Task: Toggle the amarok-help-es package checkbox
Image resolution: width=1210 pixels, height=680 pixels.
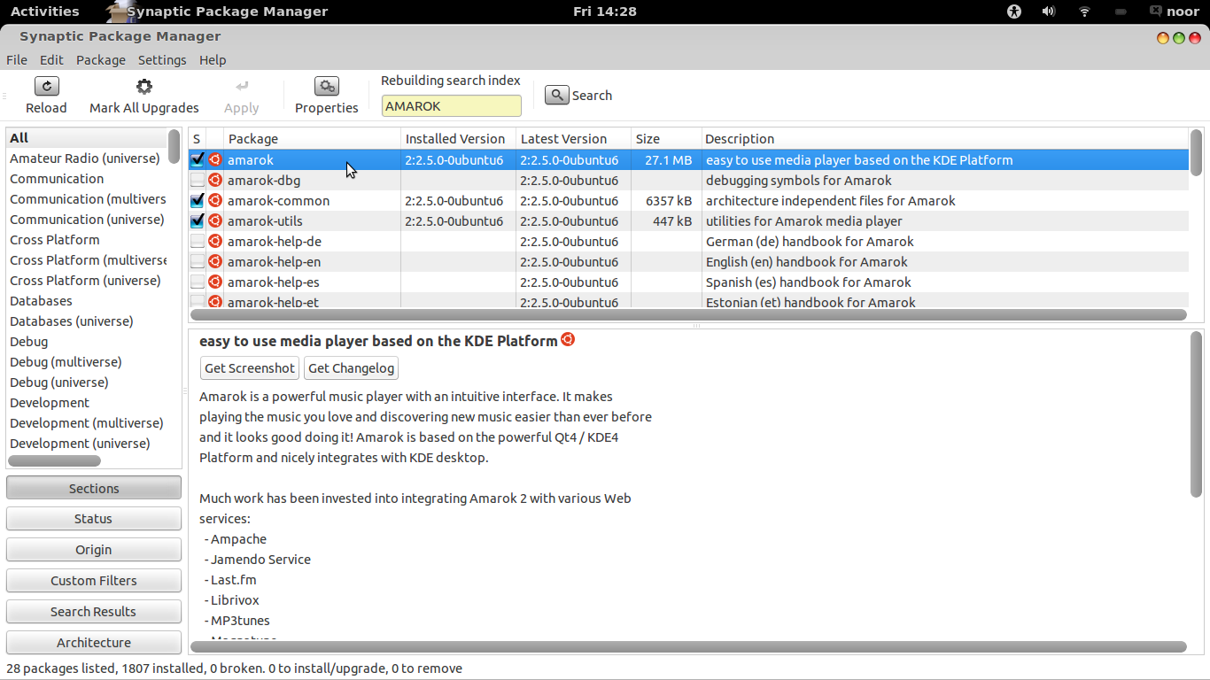Action: pyautogui.click(x=198, y=282)
